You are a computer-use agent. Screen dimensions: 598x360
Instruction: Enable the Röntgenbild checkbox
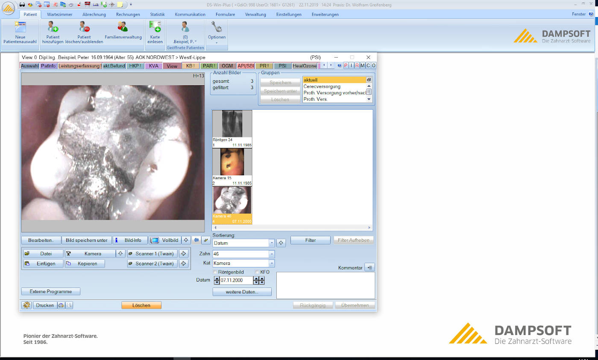(215, 272)
